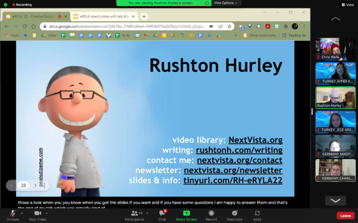Click the Adobe Acrobat PDF extension icon
This screenshot has width=358, height=223.
point(268,26)
